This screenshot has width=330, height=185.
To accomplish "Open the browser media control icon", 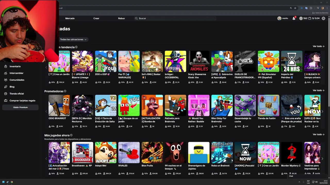I will tap(318, 8).
